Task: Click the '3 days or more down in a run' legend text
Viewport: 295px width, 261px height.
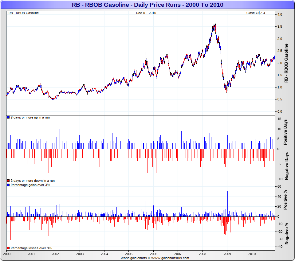Action: pyautogui.click(x=33, y=181)
